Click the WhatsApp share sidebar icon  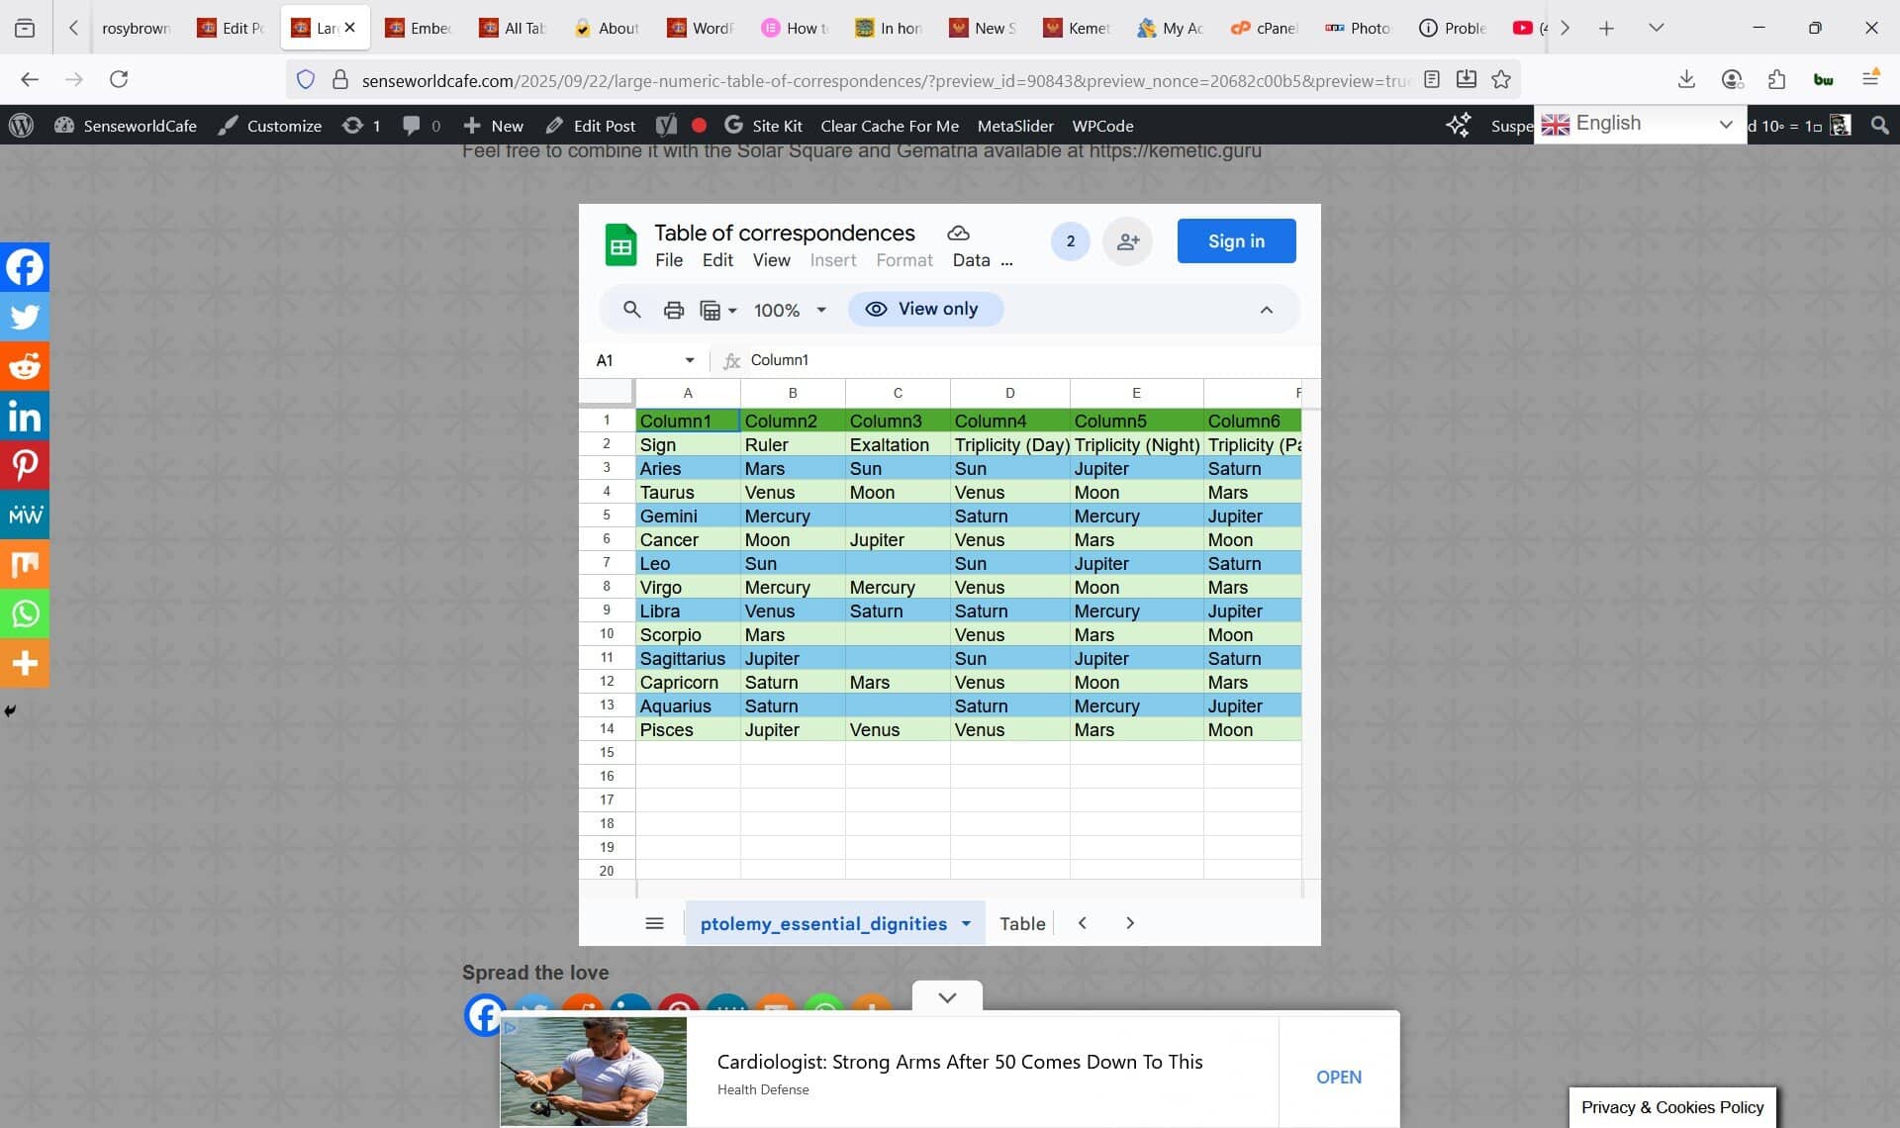click(25, 613)
